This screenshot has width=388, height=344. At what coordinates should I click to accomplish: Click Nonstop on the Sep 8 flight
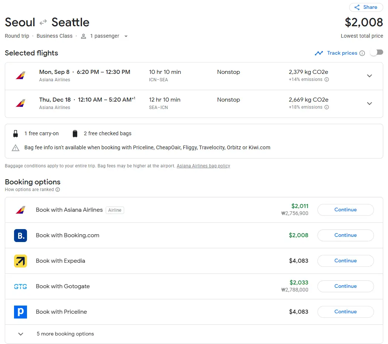click(229, 72)
